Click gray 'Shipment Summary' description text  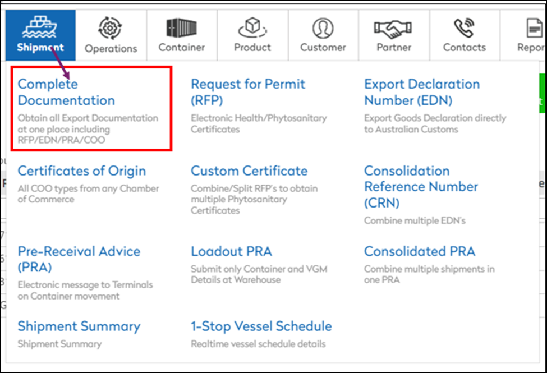click(59, 344)
